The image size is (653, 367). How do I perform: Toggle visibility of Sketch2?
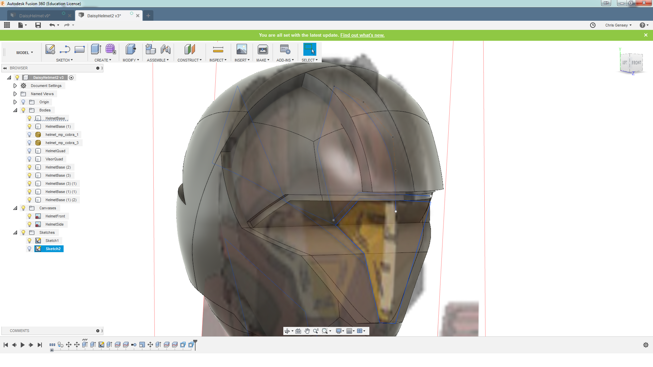pyautogui.click(x=30, y=249)
